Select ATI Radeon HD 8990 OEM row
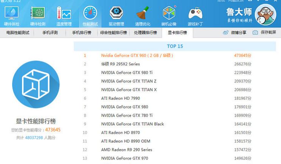The width and height of the screenshot is (281, 164). tap(175, 141)
